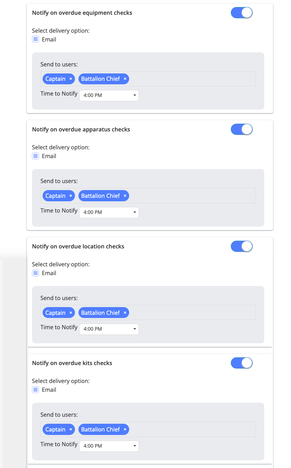The width and height of the screenshot is (291, 468).
Task: Remove Captain tag from kits checks recipients
Action: pyautogui.click(x=71, y=430)
